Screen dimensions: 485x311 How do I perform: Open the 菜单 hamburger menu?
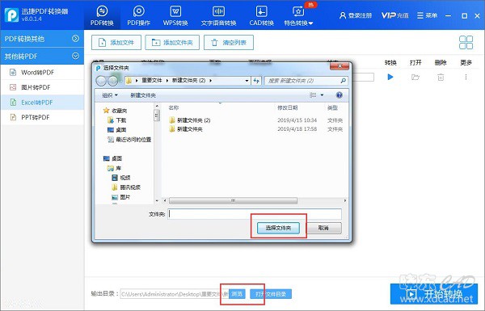click(x=427, y=15)
